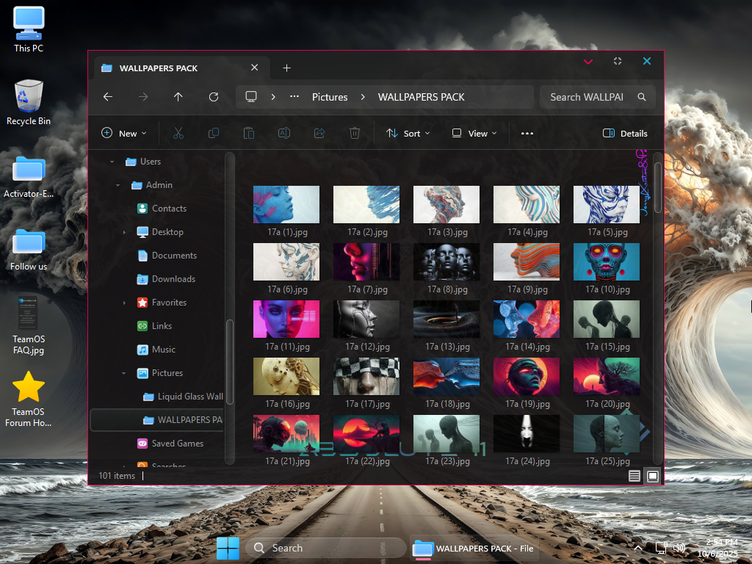Click the Delete trash can icon
752x564 pixels.
point(355,133)
